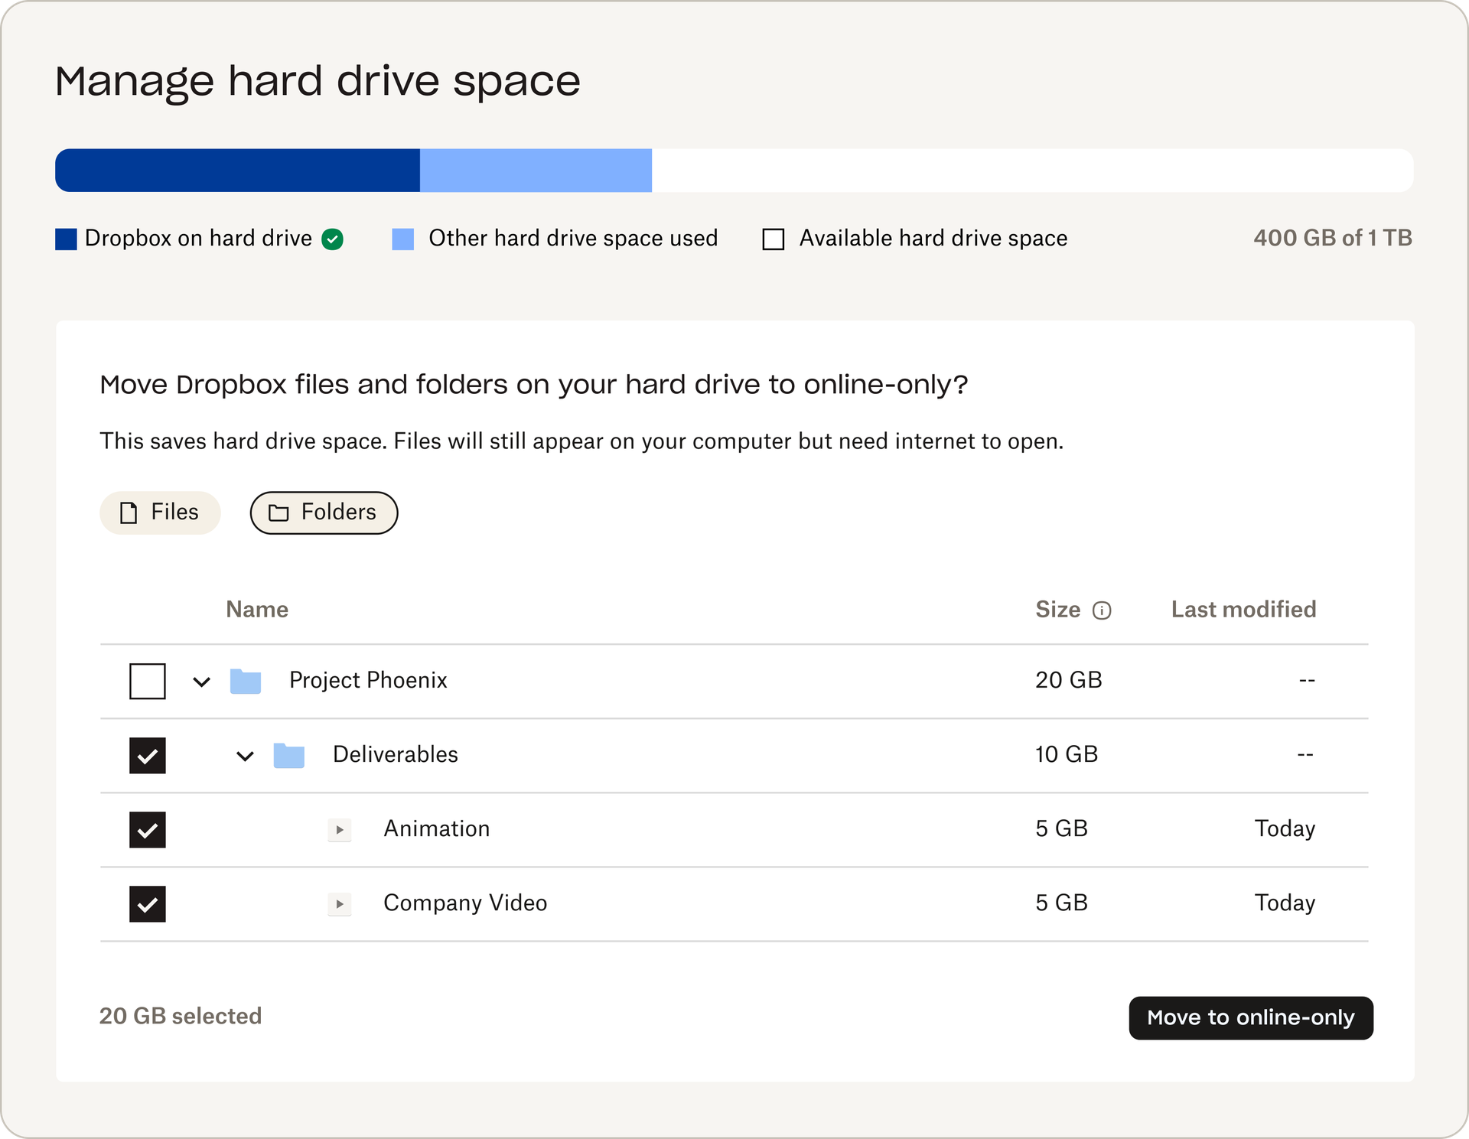Check the Project Phoenix checkbox
The image size is (1469, 1139).
[x=147, y=680]
